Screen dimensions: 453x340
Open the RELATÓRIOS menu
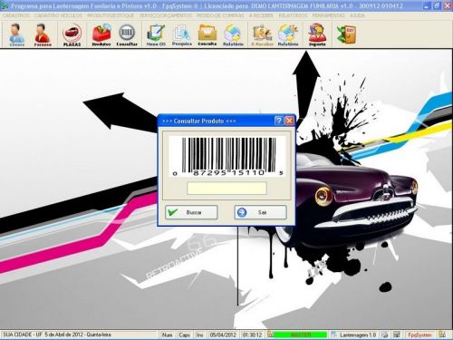tap(293, 15)
